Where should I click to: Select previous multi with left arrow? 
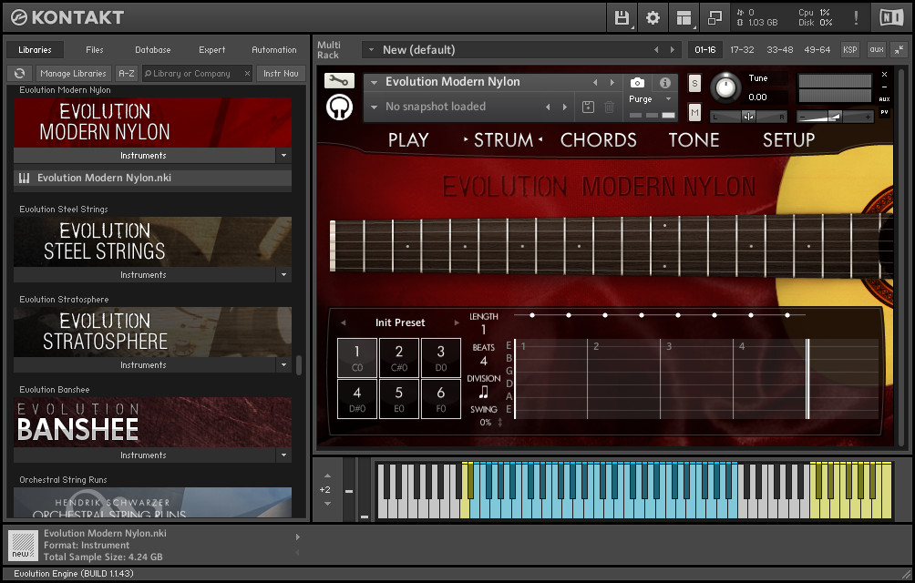point(656,49)
